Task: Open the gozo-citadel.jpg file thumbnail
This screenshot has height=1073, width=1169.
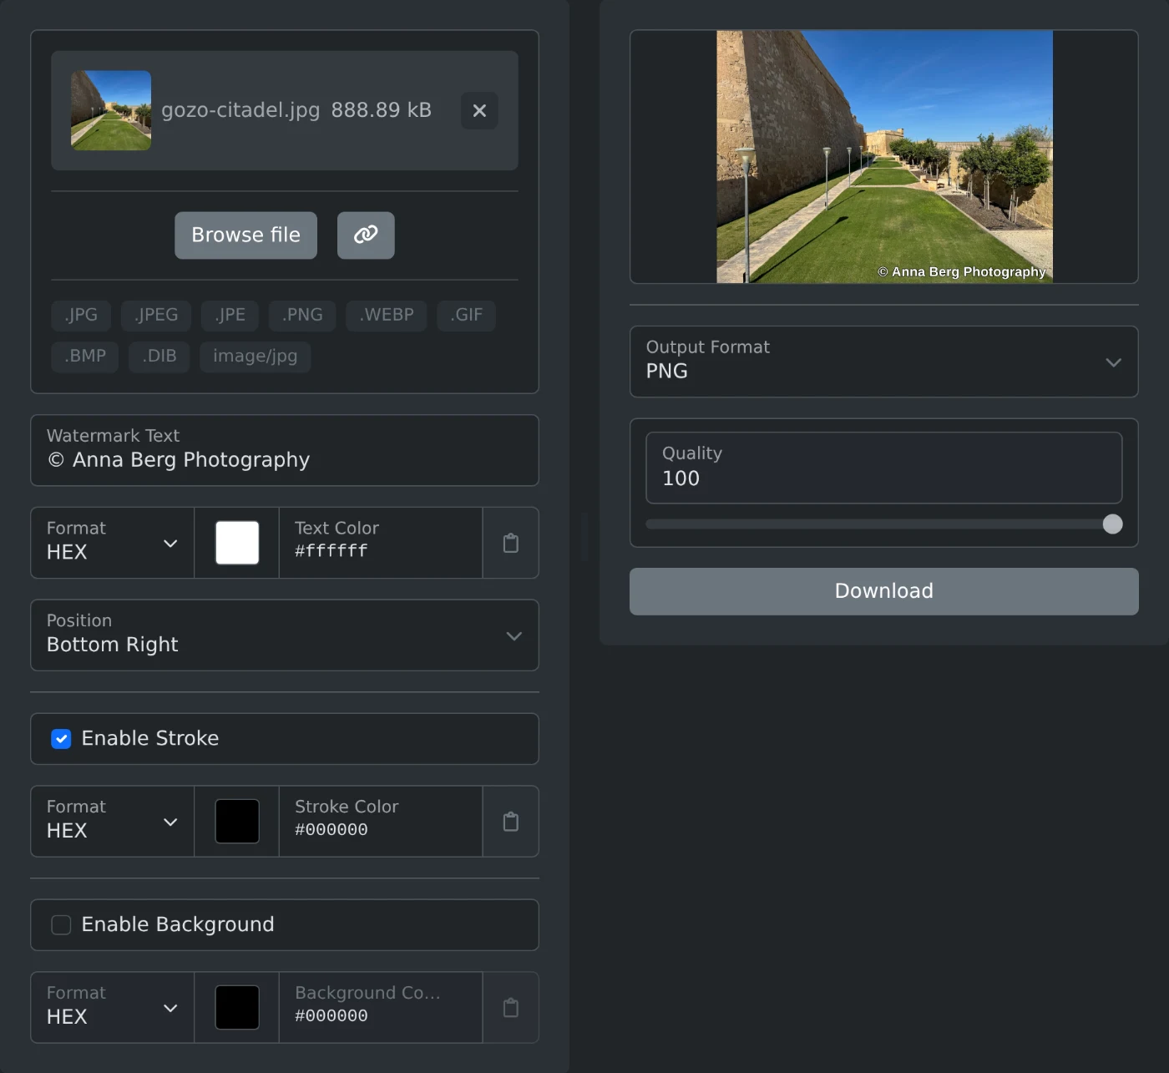Action: [111, 111]
